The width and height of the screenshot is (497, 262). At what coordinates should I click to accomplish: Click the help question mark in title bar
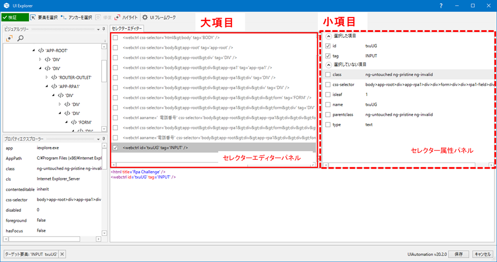click(x=441, y=6)
